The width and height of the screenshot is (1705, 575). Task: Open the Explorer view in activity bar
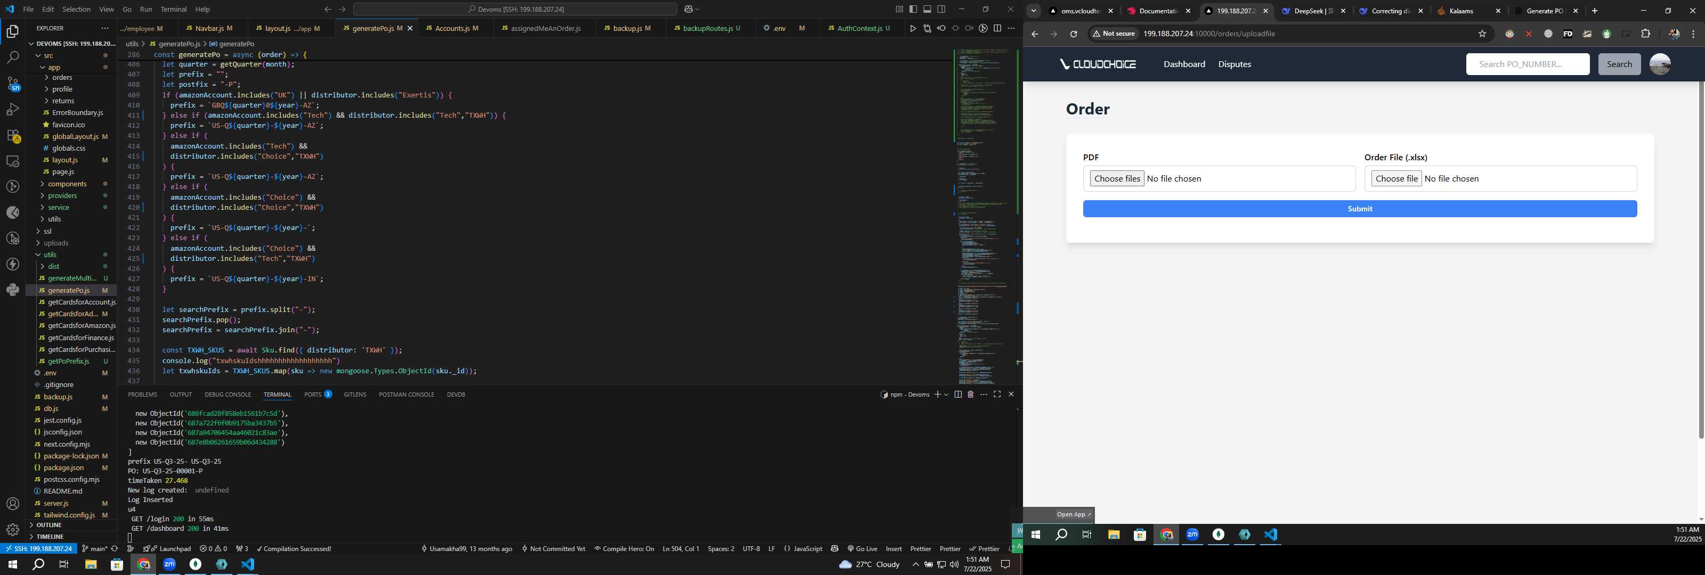13,31
